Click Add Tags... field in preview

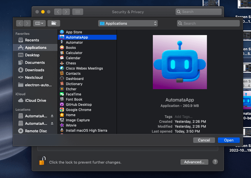[x=183, y=116]
